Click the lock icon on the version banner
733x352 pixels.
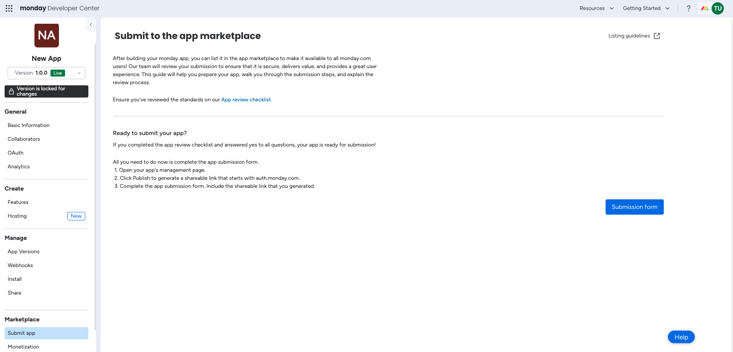coord(11,91)
